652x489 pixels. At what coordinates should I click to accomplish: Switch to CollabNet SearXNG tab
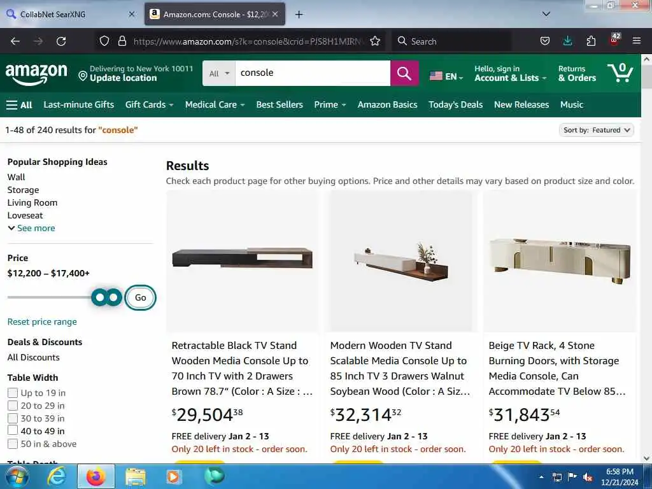(x=71, y=14)
